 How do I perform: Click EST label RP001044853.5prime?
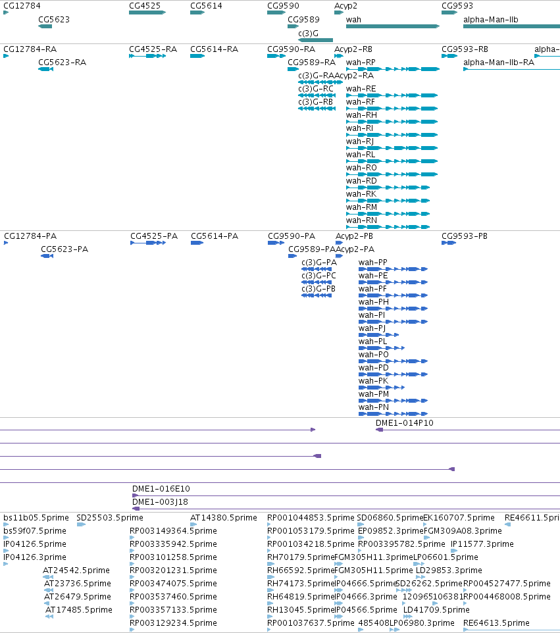click(x=311, y=518)
